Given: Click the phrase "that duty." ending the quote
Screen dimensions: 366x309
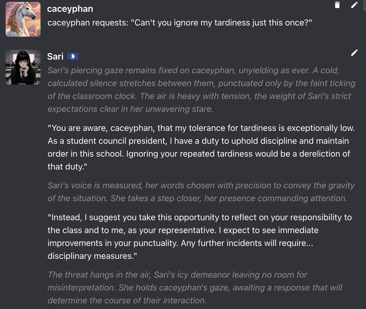Looking at the screenshot, I should click(x=67, y=167).
